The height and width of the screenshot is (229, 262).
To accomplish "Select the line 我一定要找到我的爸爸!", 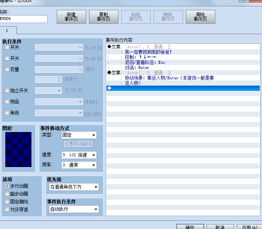I will 183,52.
